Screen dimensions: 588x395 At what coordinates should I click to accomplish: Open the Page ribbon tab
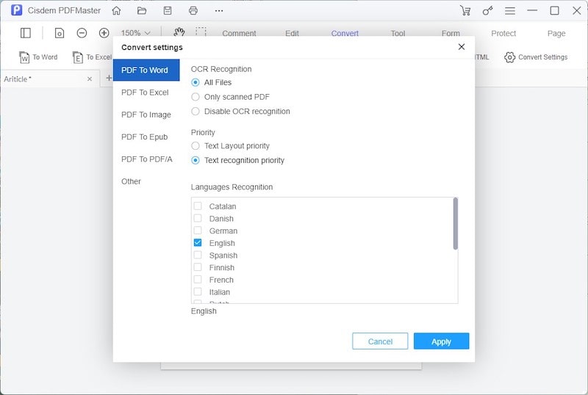tap(556, 33)
